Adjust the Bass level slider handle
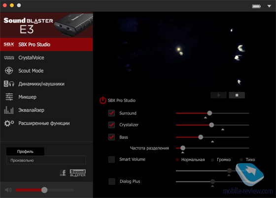 (x=201, y=137)
